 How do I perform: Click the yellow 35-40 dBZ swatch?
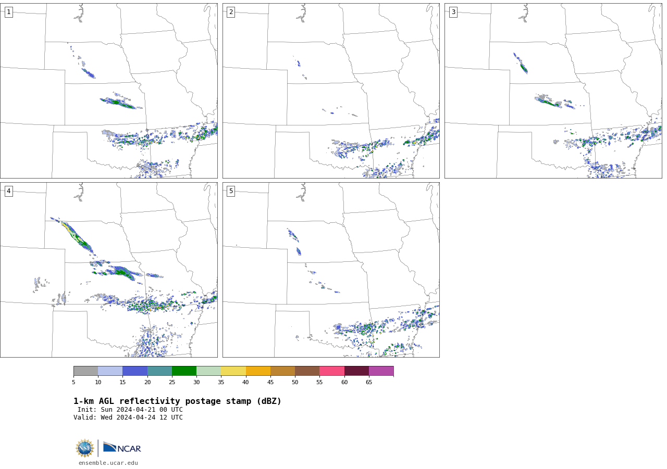click(x=233, y=371)
